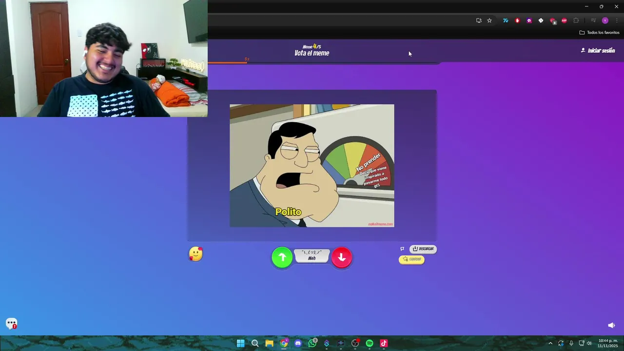Downvote the meme with red arrow
624x351 pixels.
tap(342, 257)
